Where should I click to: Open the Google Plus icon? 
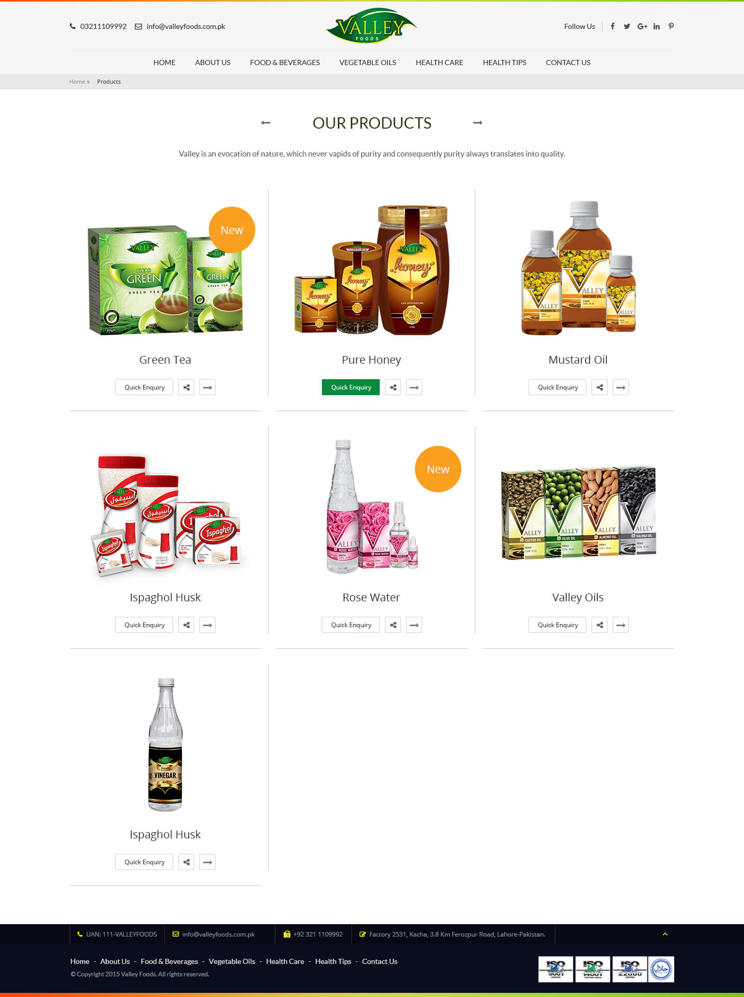click(x=642, y=26)
